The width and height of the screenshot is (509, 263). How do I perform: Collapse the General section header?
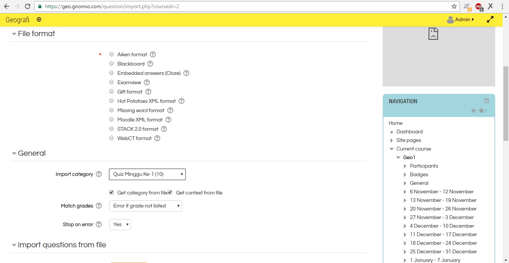point(29,153)
